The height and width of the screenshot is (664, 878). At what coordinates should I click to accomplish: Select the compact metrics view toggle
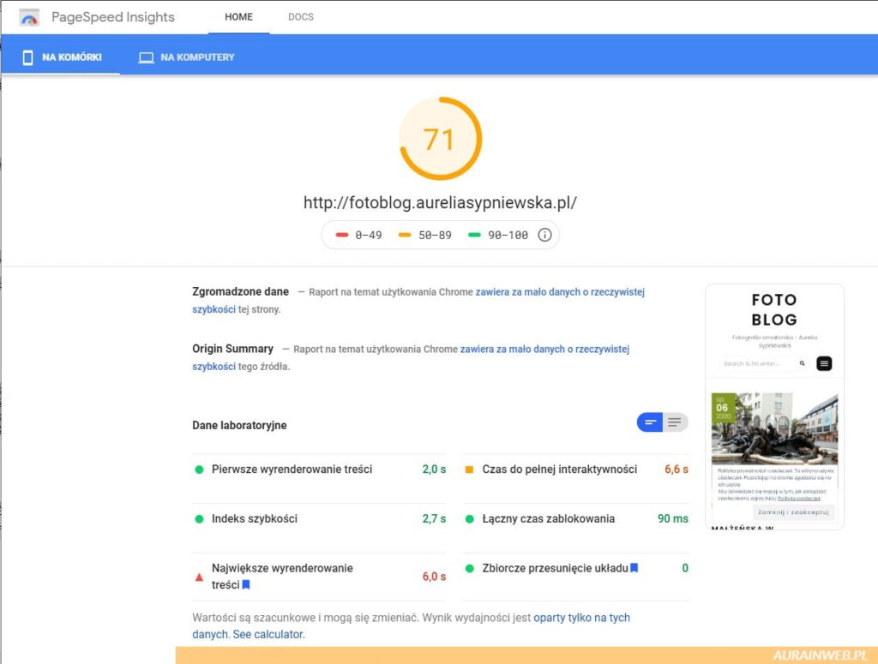[x=650, y=422]
